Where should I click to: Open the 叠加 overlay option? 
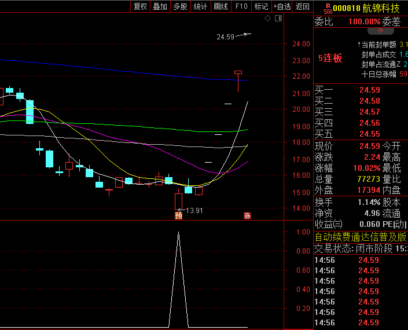[160, 6]
